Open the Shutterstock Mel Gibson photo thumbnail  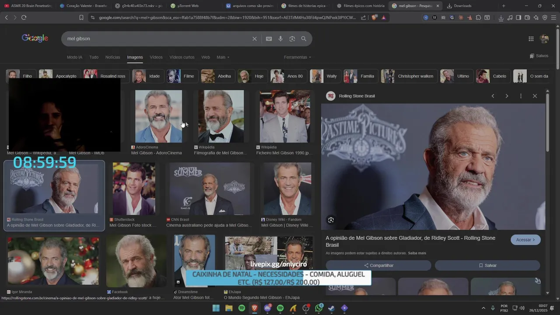134,189
